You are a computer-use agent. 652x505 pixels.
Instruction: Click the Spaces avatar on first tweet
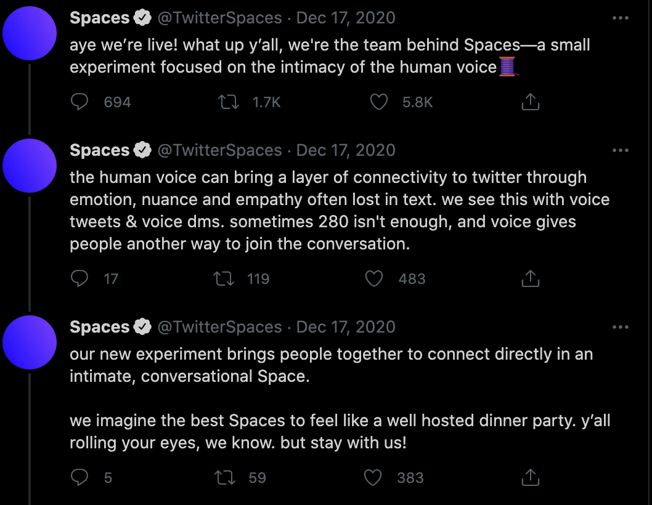pyautogui.click(x=30, y=33)
